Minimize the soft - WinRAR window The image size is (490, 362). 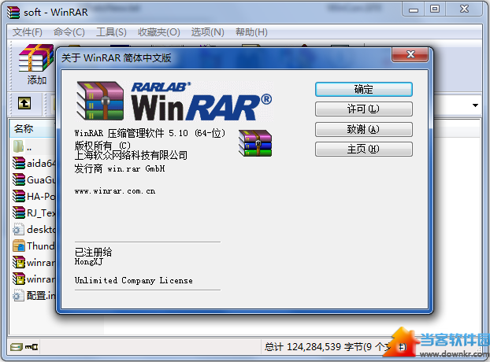pos(413,9)
